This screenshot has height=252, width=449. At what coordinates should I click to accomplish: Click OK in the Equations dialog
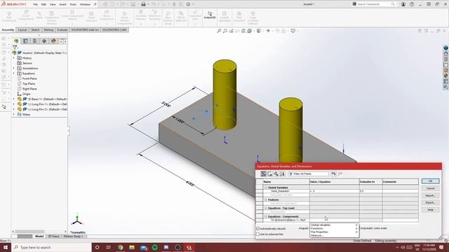click(x=430, y=181)
